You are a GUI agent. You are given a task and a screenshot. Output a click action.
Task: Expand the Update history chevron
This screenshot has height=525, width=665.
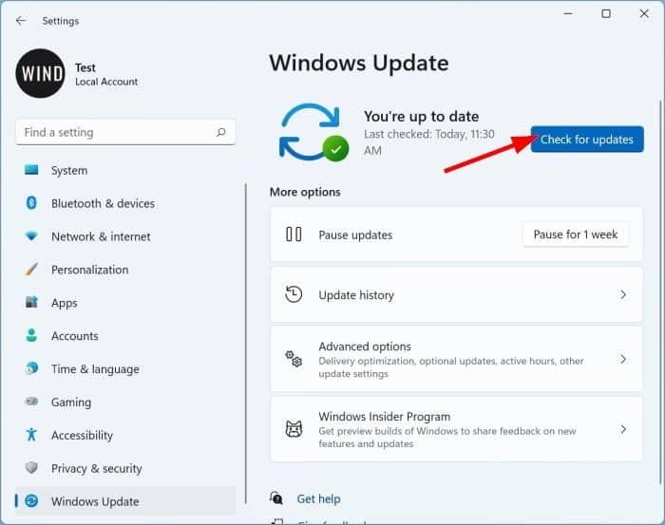(623, 295)
